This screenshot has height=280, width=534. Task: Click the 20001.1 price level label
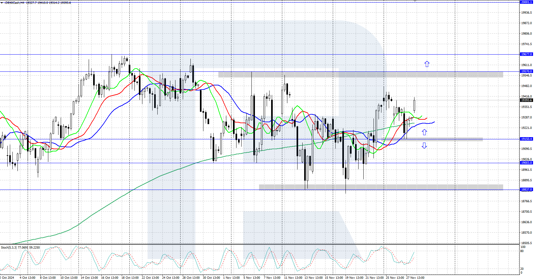pyautogui.click(x=526, y=2)
